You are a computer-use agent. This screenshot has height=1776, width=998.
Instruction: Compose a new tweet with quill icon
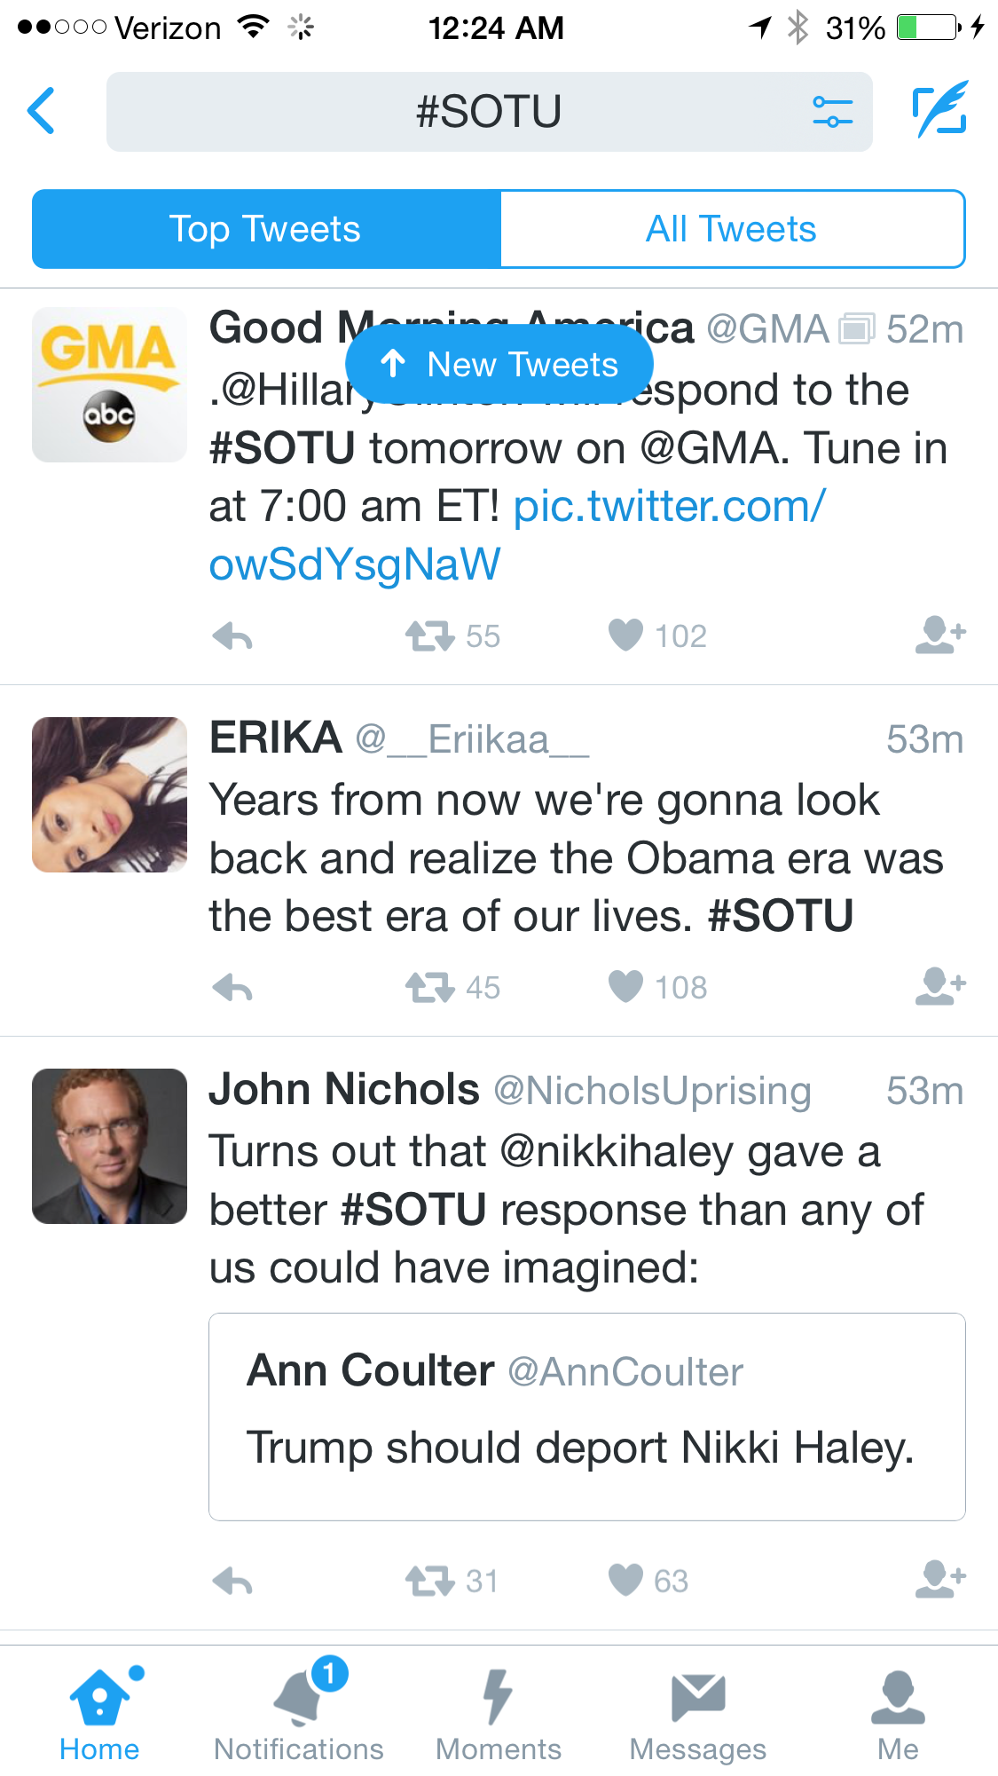pyautogui.click(x=939, y=110)
